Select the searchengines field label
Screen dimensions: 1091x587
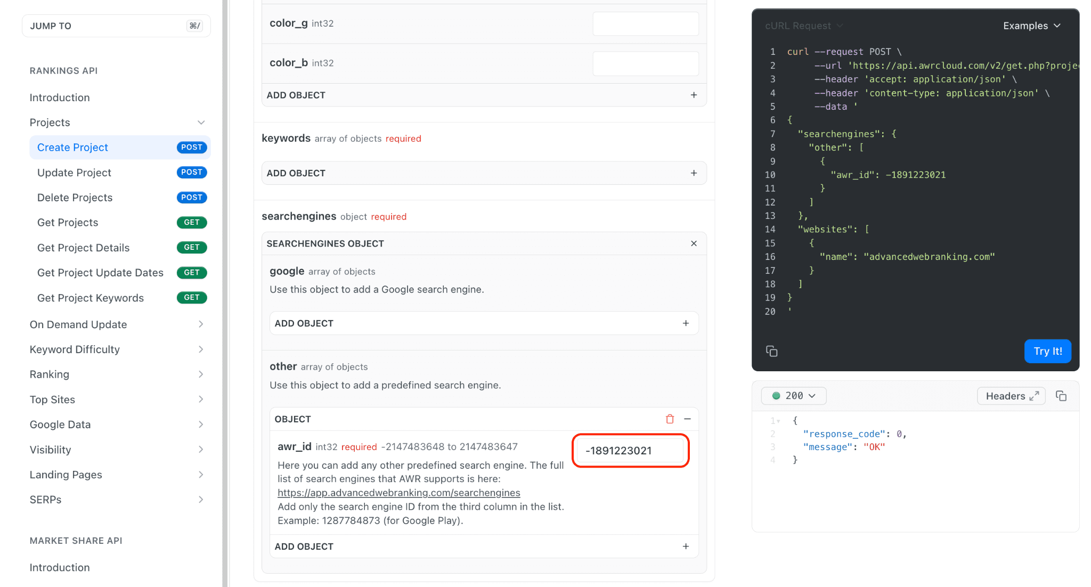299,216
